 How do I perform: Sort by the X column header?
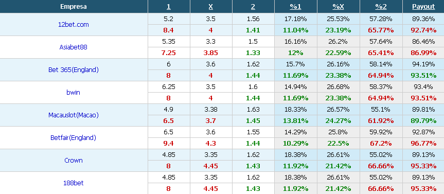(x=210, y=7)
